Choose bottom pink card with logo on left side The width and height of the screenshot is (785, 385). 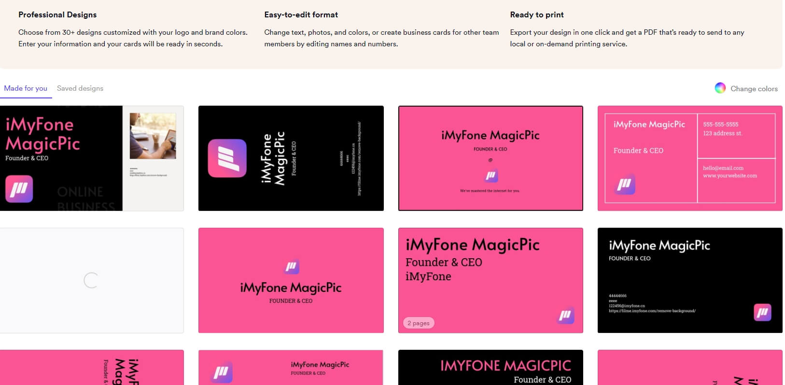coord(291,367)
